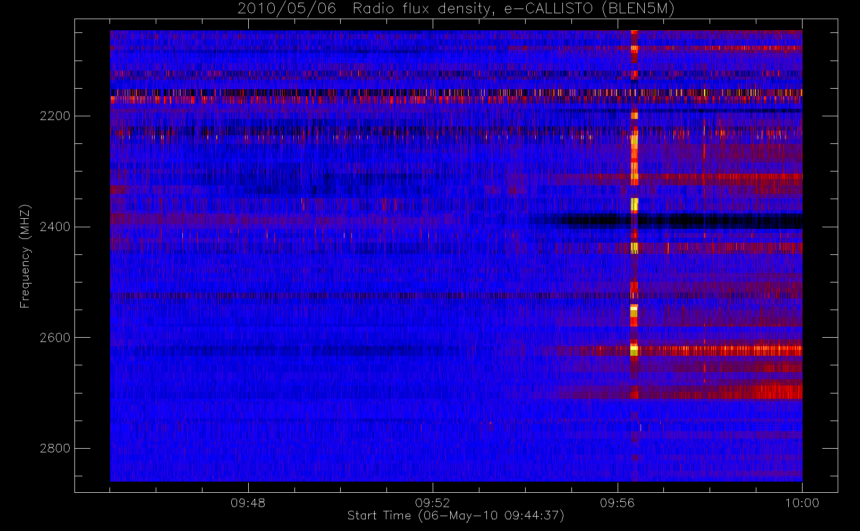
Task: Click the 2400 frequency tick label
Action: coord(55,227)
